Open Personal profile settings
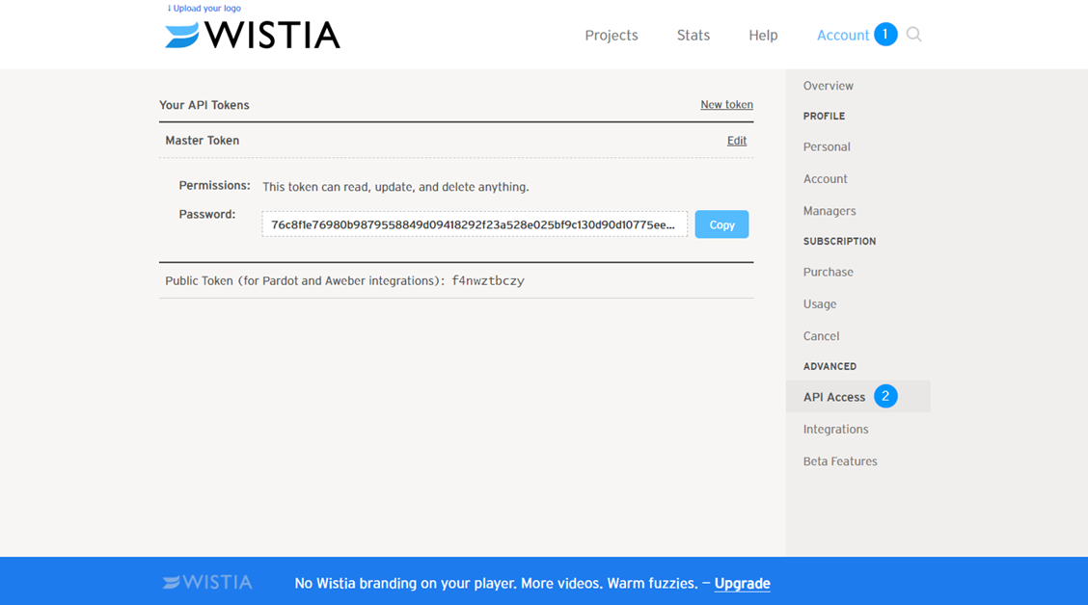This screenshot has height=605, width=1088. pos(827,147)
